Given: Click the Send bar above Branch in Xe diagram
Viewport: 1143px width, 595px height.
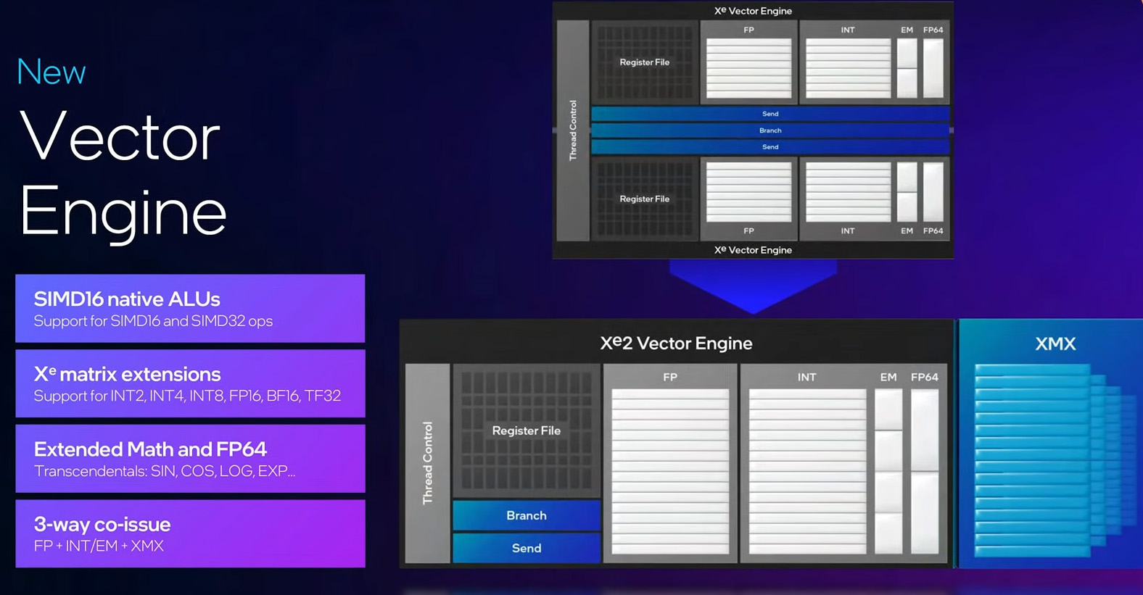Looking at the screenshot, I should 770,114.
